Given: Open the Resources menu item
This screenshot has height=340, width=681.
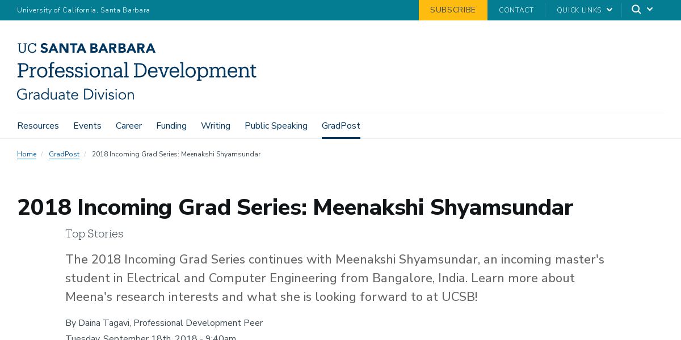Looking at the screenshot, I should [38, 126].
